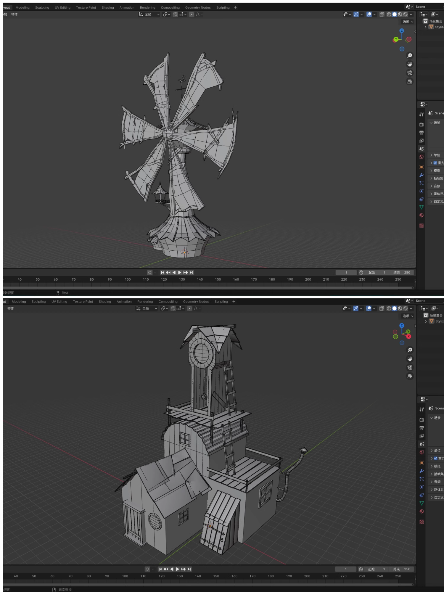Click Z axis on top viewport gizmo

click(402, 31)
